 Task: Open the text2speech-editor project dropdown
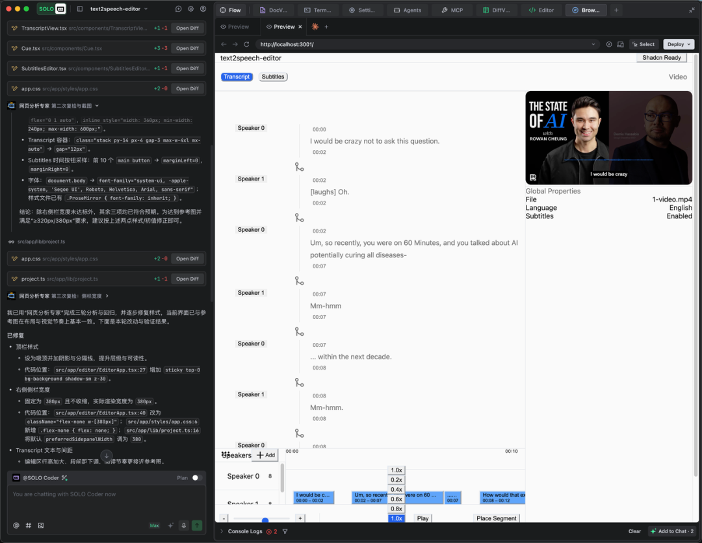pos(119,9)
